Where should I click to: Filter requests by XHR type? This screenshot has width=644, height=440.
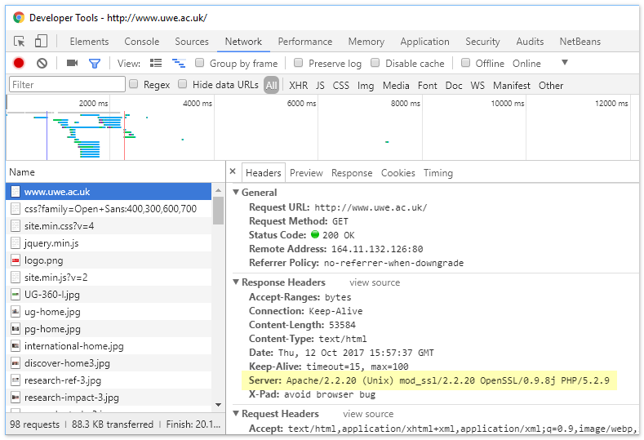coord(298,86)
